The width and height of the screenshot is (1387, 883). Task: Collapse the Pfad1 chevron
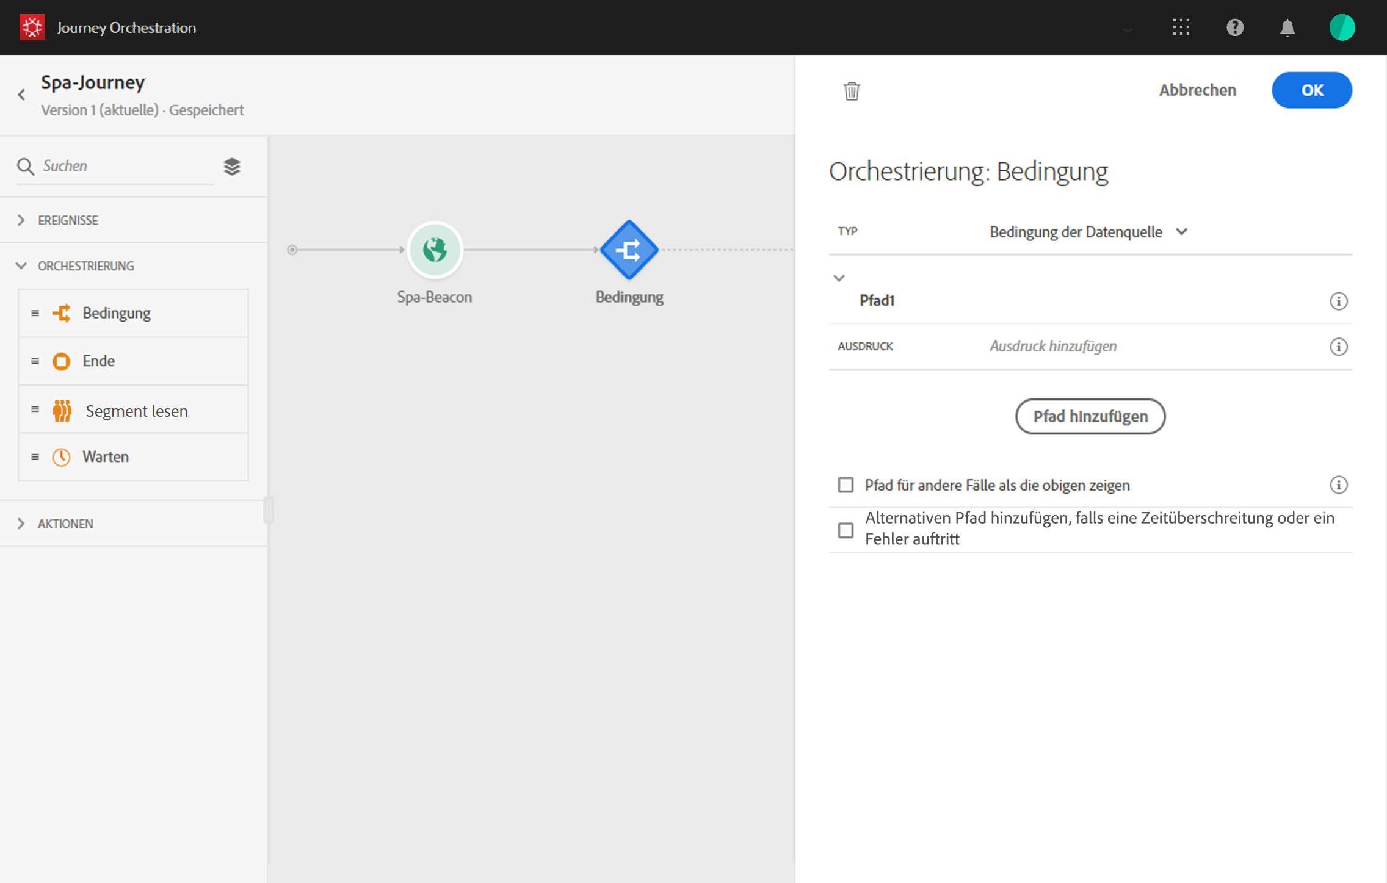coord(839,278)
